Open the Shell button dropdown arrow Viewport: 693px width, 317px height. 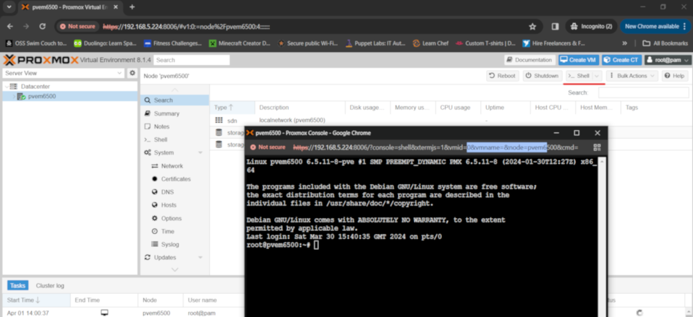(x=598, y=76)
